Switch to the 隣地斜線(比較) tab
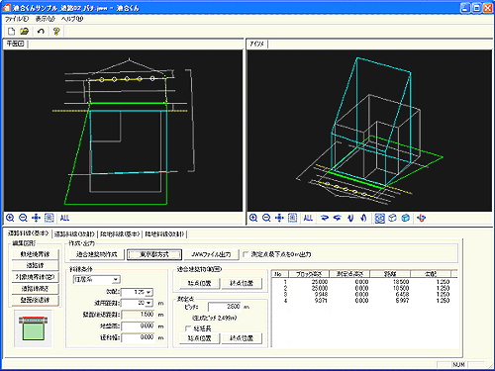Image resolution: width=495 pixels, height=371 pixels. tap(164, 234)
